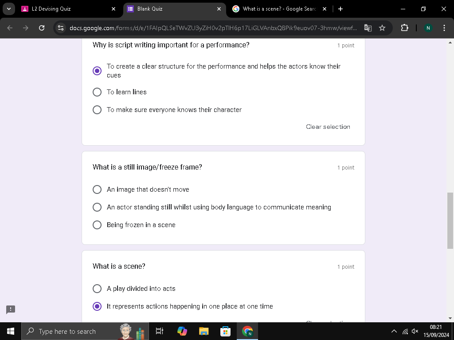Select 'To make sure everyone knows their character'
The width and height of the screenshot is (454, 340).
point(97,110)
